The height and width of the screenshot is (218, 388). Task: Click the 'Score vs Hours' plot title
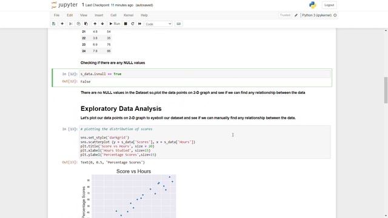coord(133,171)
